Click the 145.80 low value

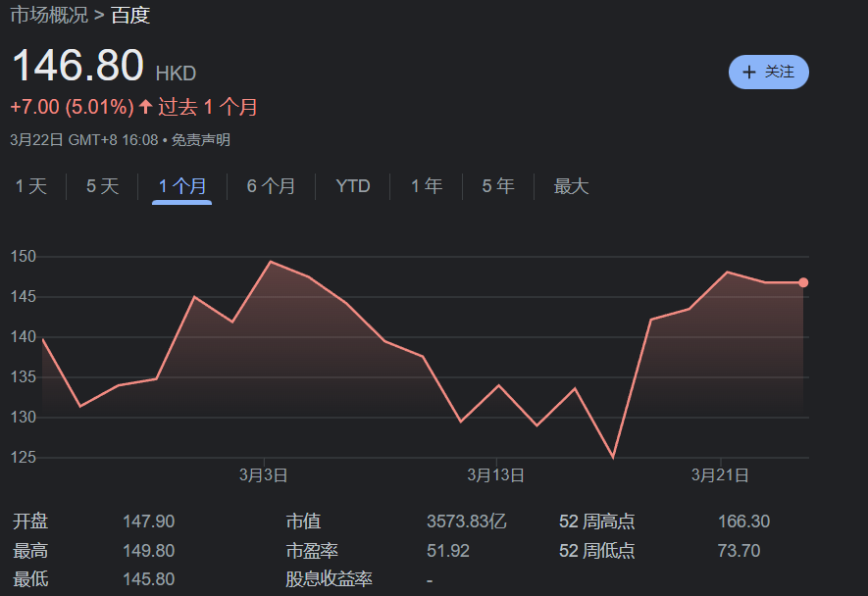click(148, 579)
